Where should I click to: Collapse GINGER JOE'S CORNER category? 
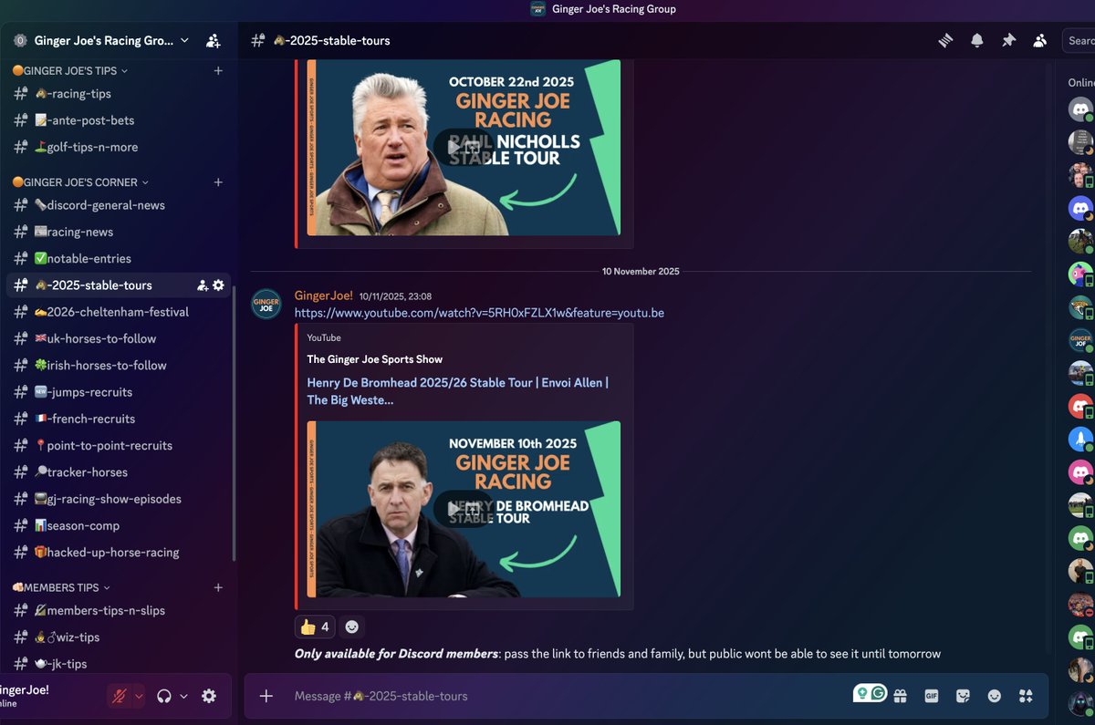coord(79,182)
